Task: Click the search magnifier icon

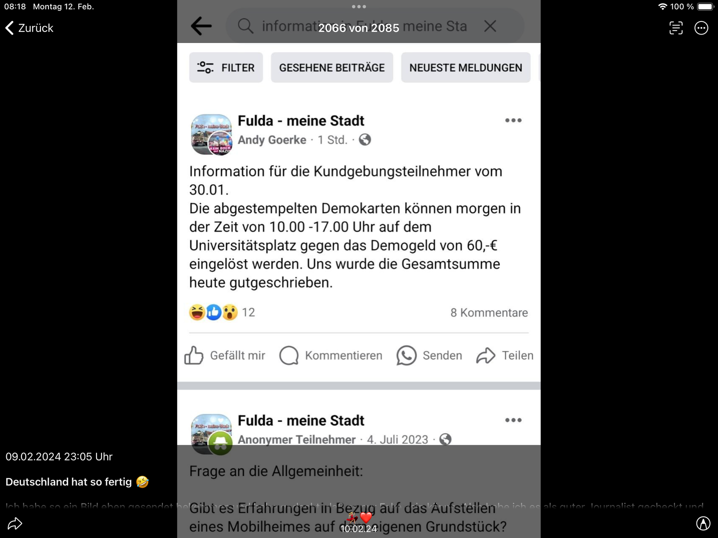Action: click(x=245, y=26)
